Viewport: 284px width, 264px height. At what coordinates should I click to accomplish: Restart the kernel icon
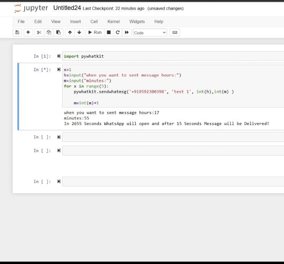tap(118, 32)
